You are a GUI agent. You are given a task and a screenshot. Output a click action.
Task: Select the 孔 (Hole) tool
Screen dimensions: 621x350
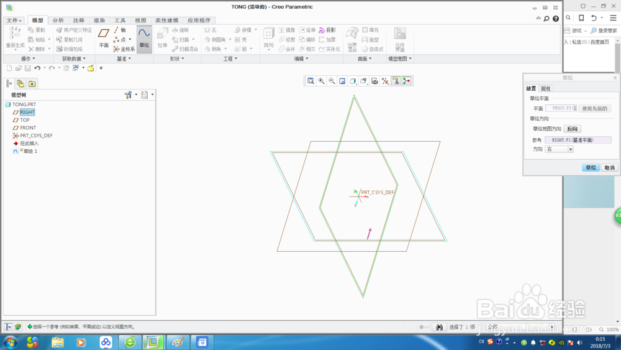[211, 30]
